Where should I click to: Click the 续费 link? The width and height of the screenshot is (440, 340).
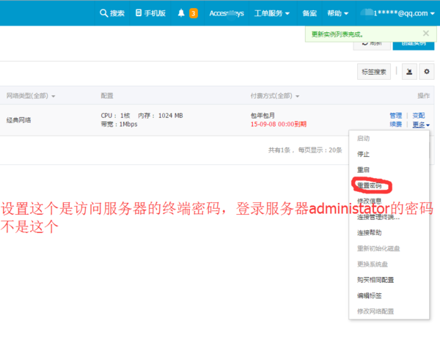coord(396,125)
